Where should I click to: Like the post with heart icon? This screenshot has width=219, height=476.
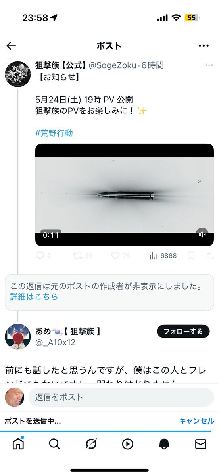point(115,256)
